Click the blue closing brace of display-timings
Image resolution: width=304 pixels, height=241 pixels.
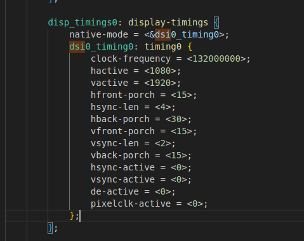[50, 228]
